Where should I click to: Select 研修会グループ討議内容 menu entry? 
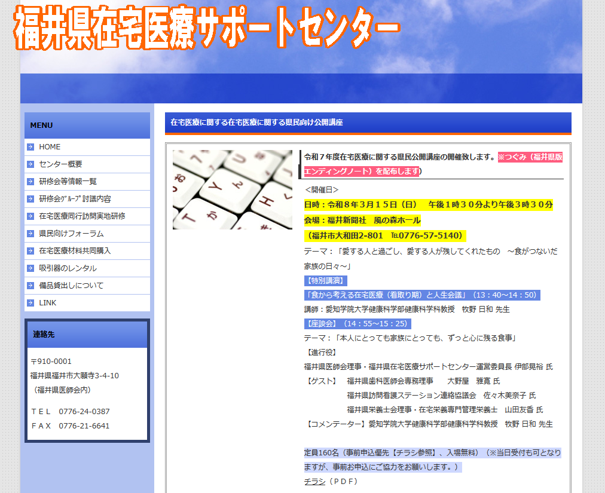[x=75, y=199]
